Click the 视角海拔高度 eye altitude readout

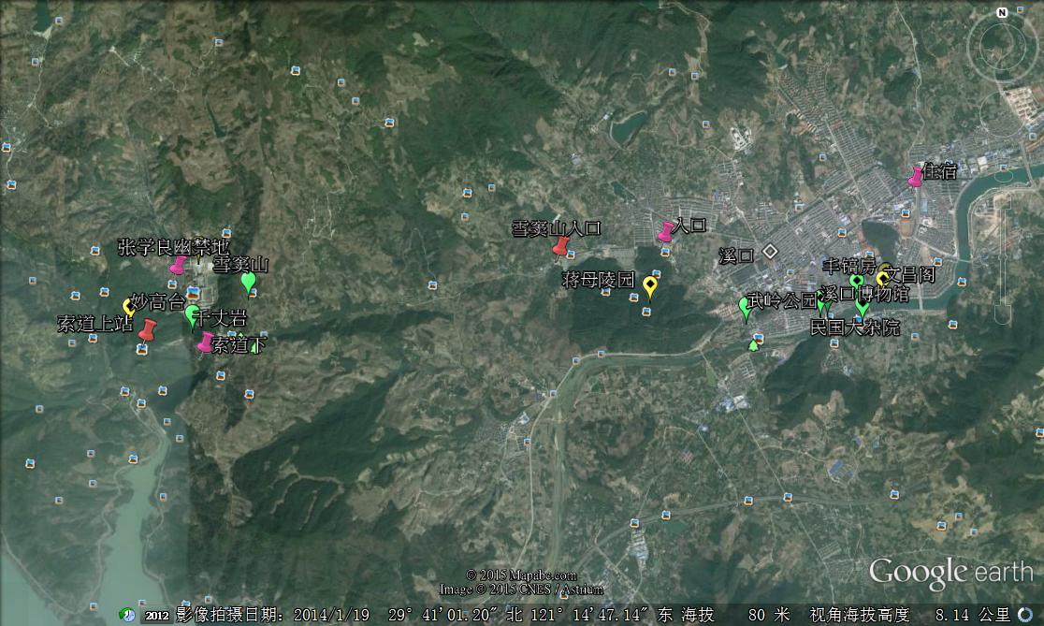pos(909,614)
